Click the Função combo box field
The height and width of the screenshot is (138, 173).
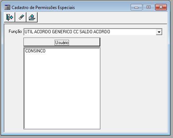point(93,32)
